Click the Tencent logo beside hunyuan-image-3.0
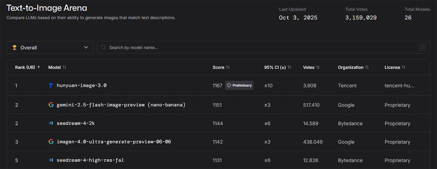437x169 pixels. [51, 85]
